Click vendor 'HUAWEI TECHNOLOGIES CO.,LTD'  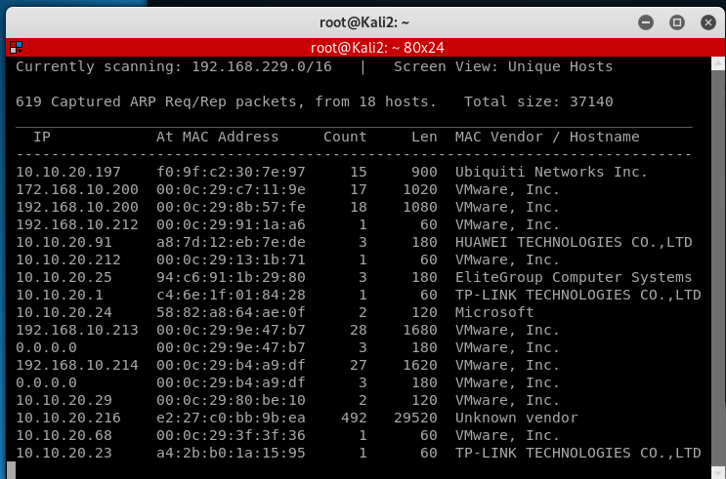(x=574, y=242)
